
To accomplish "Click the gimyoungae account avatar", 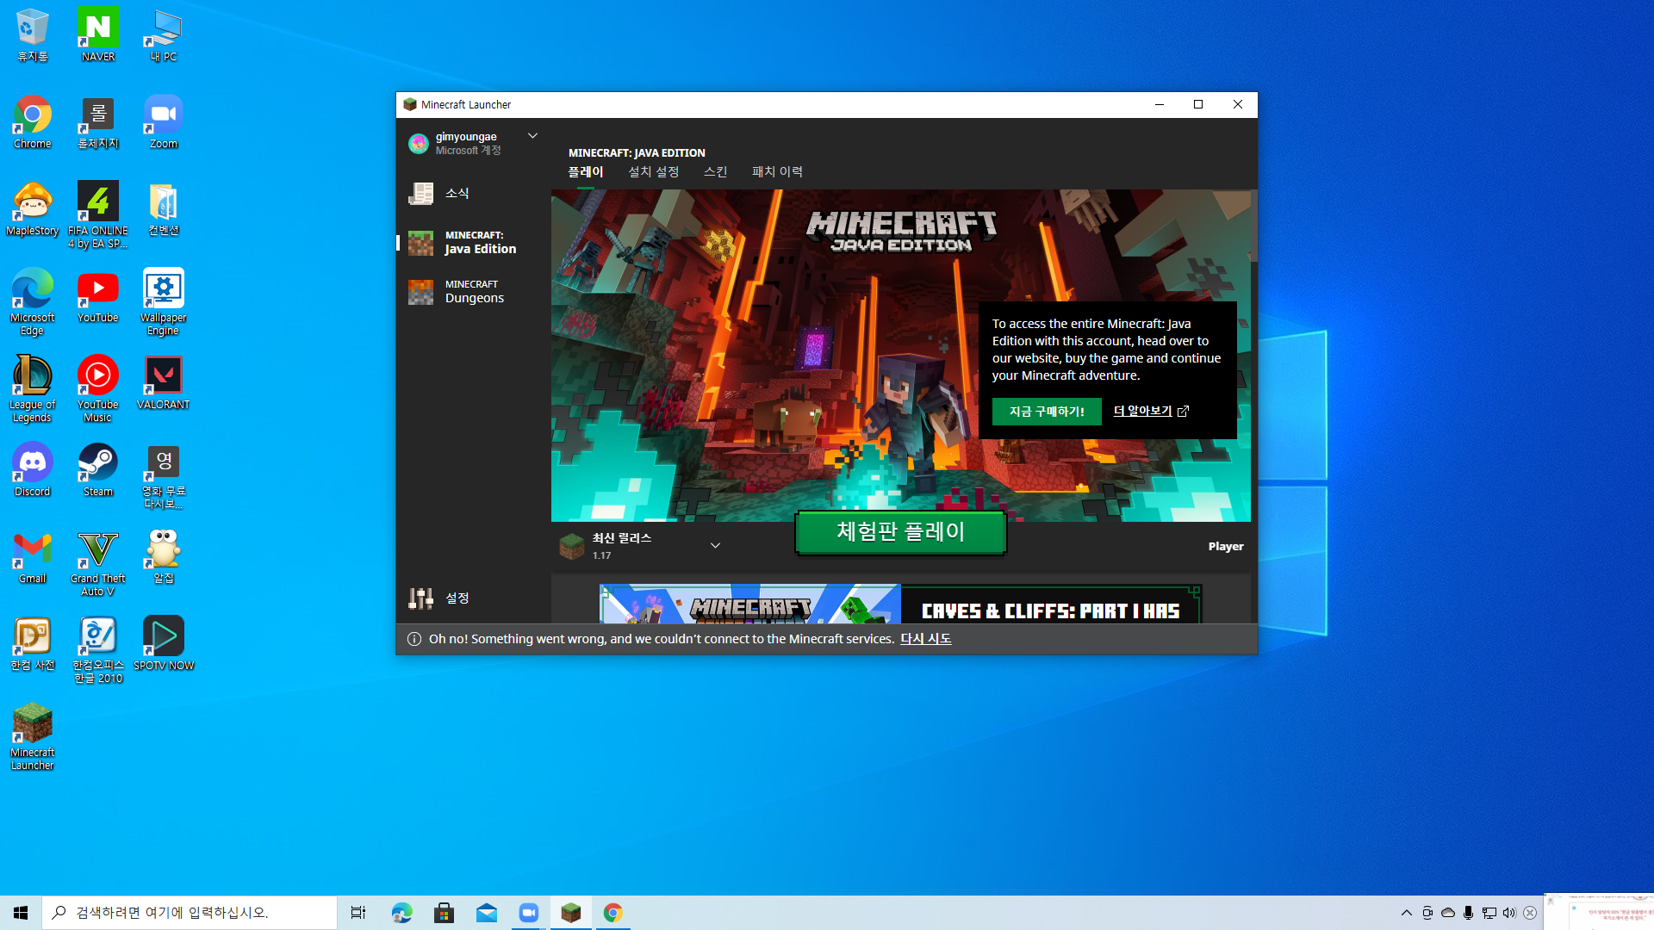I will coord(419,144).
